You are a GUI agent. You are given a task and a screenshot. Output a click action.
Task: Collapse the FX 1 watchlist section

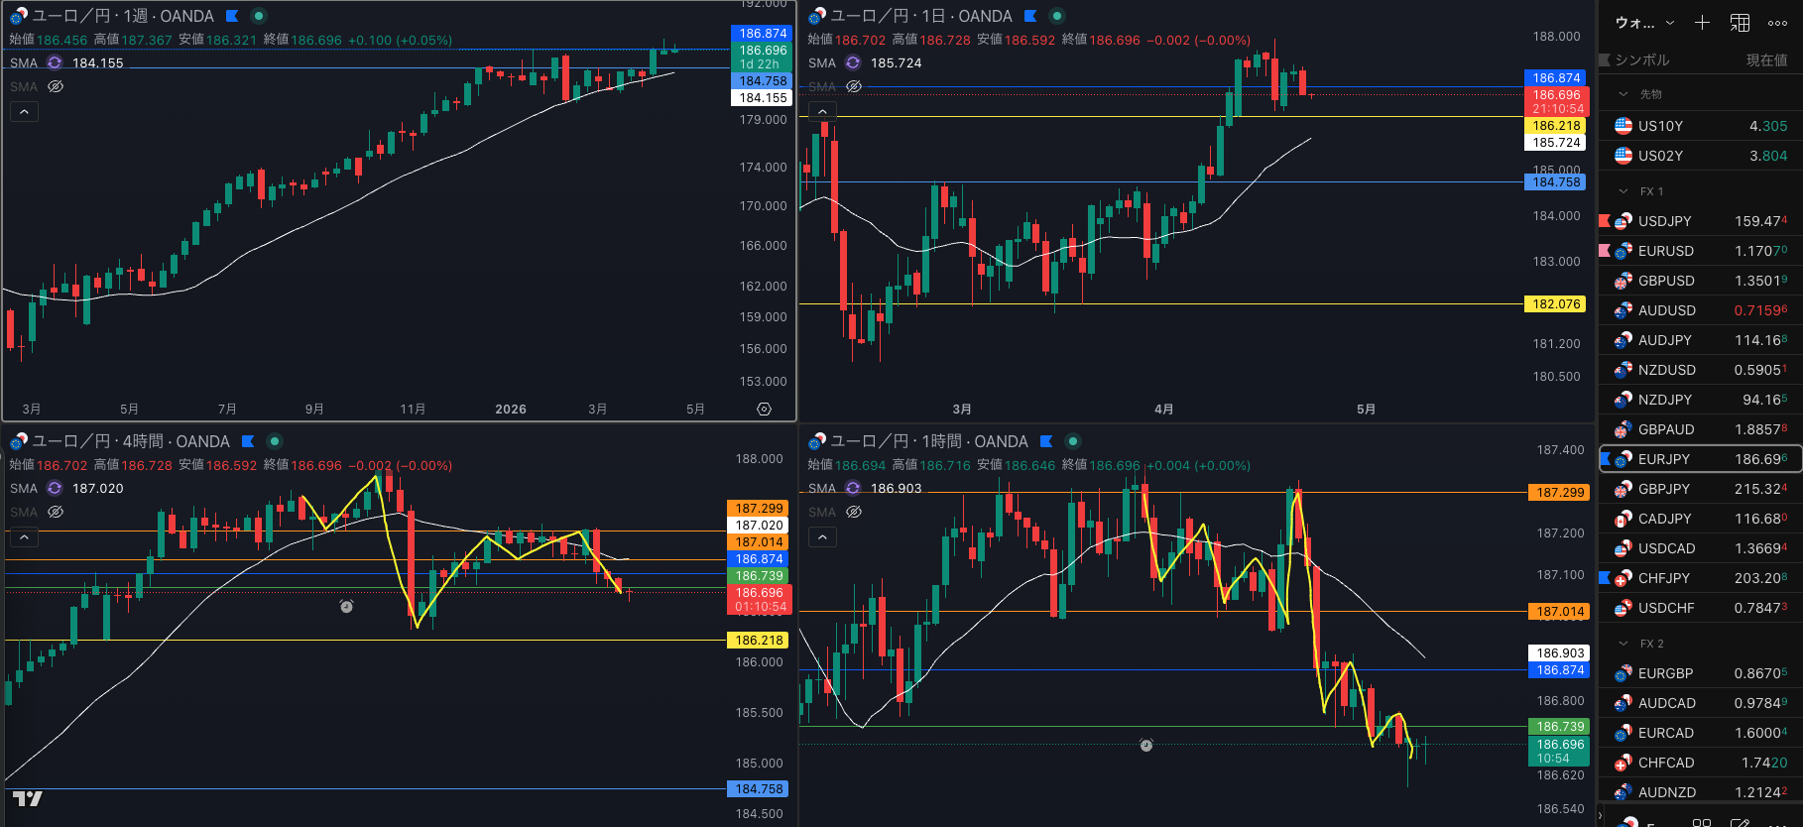(x=1623, y=191)
